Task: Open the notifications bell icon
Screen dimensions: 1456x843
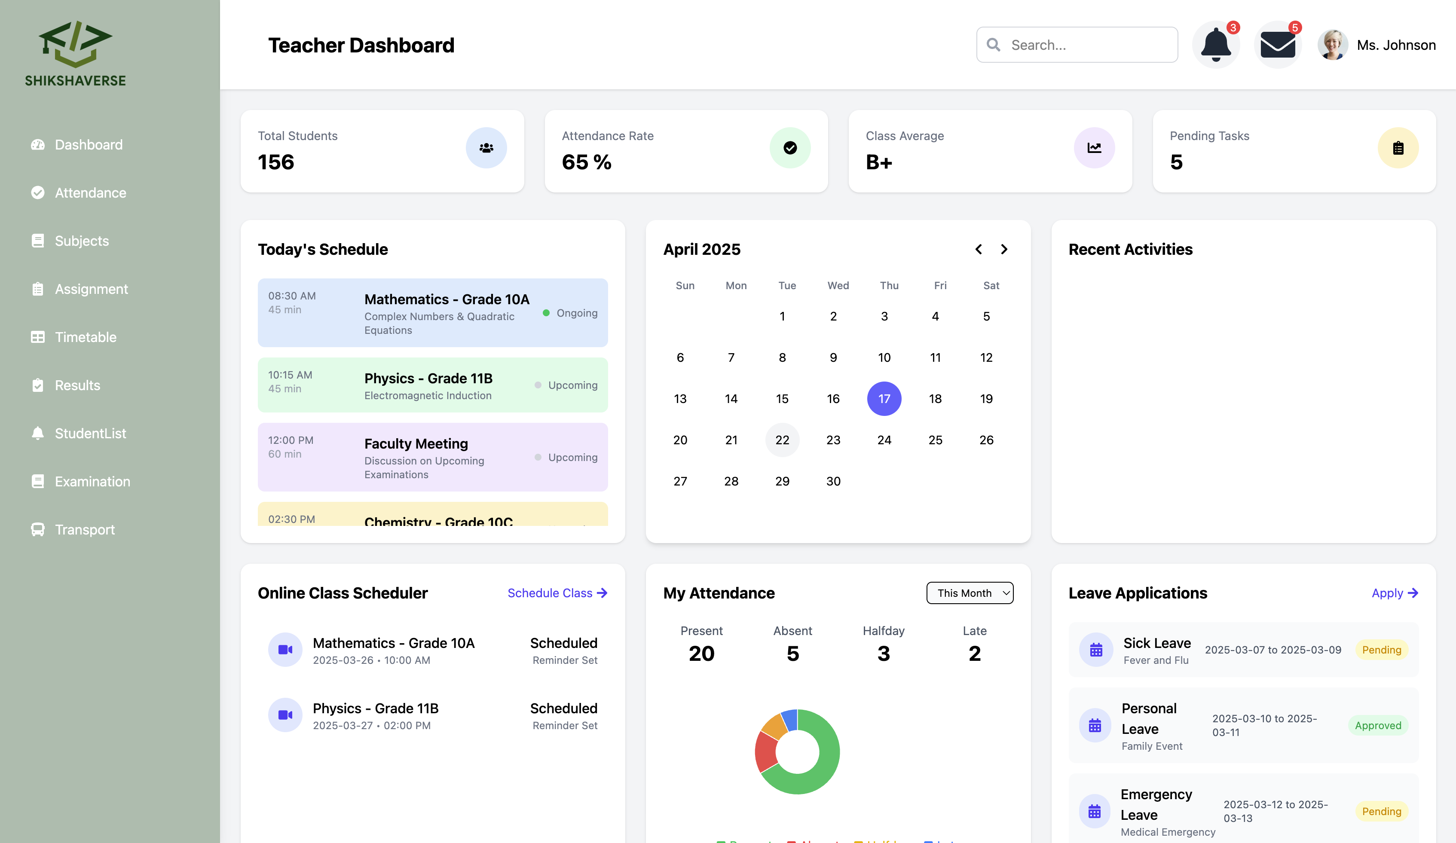Action: 1216,45
